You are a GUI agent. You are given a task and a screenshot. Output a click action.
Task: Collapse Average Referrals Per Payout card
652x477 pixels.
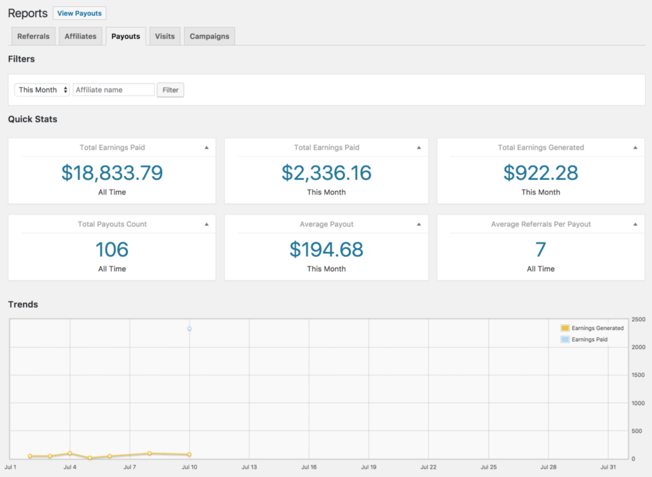pos(635,225)
